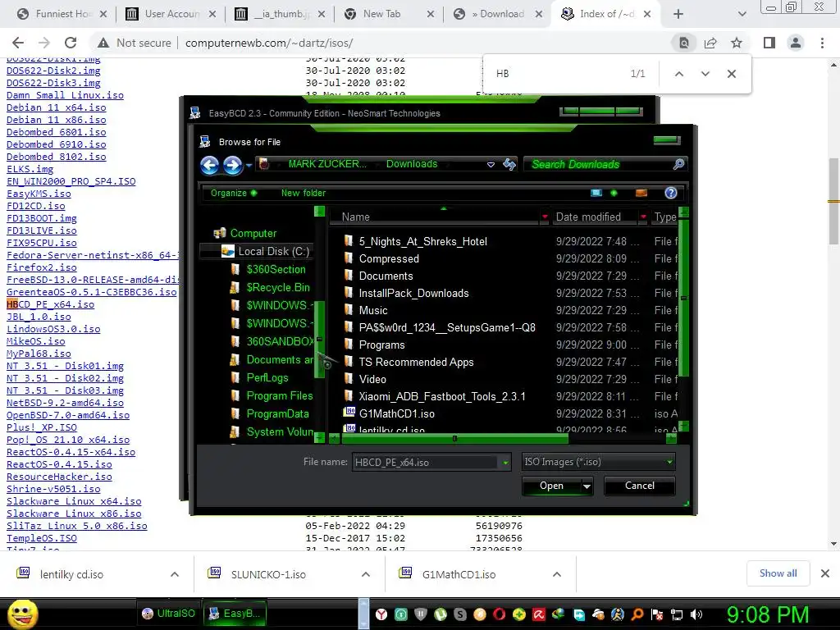Open the Chrome tab search chevron
Screen dimensions: 840x630
pos(742,14)
